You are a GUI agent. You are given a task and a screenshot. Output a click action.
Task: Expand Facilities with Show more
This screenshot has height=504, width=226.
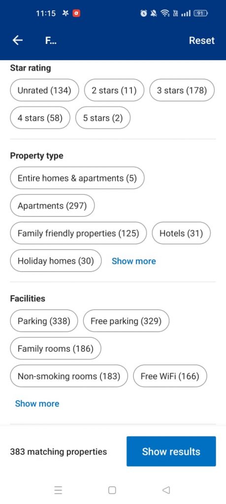[x=37, y=404]
